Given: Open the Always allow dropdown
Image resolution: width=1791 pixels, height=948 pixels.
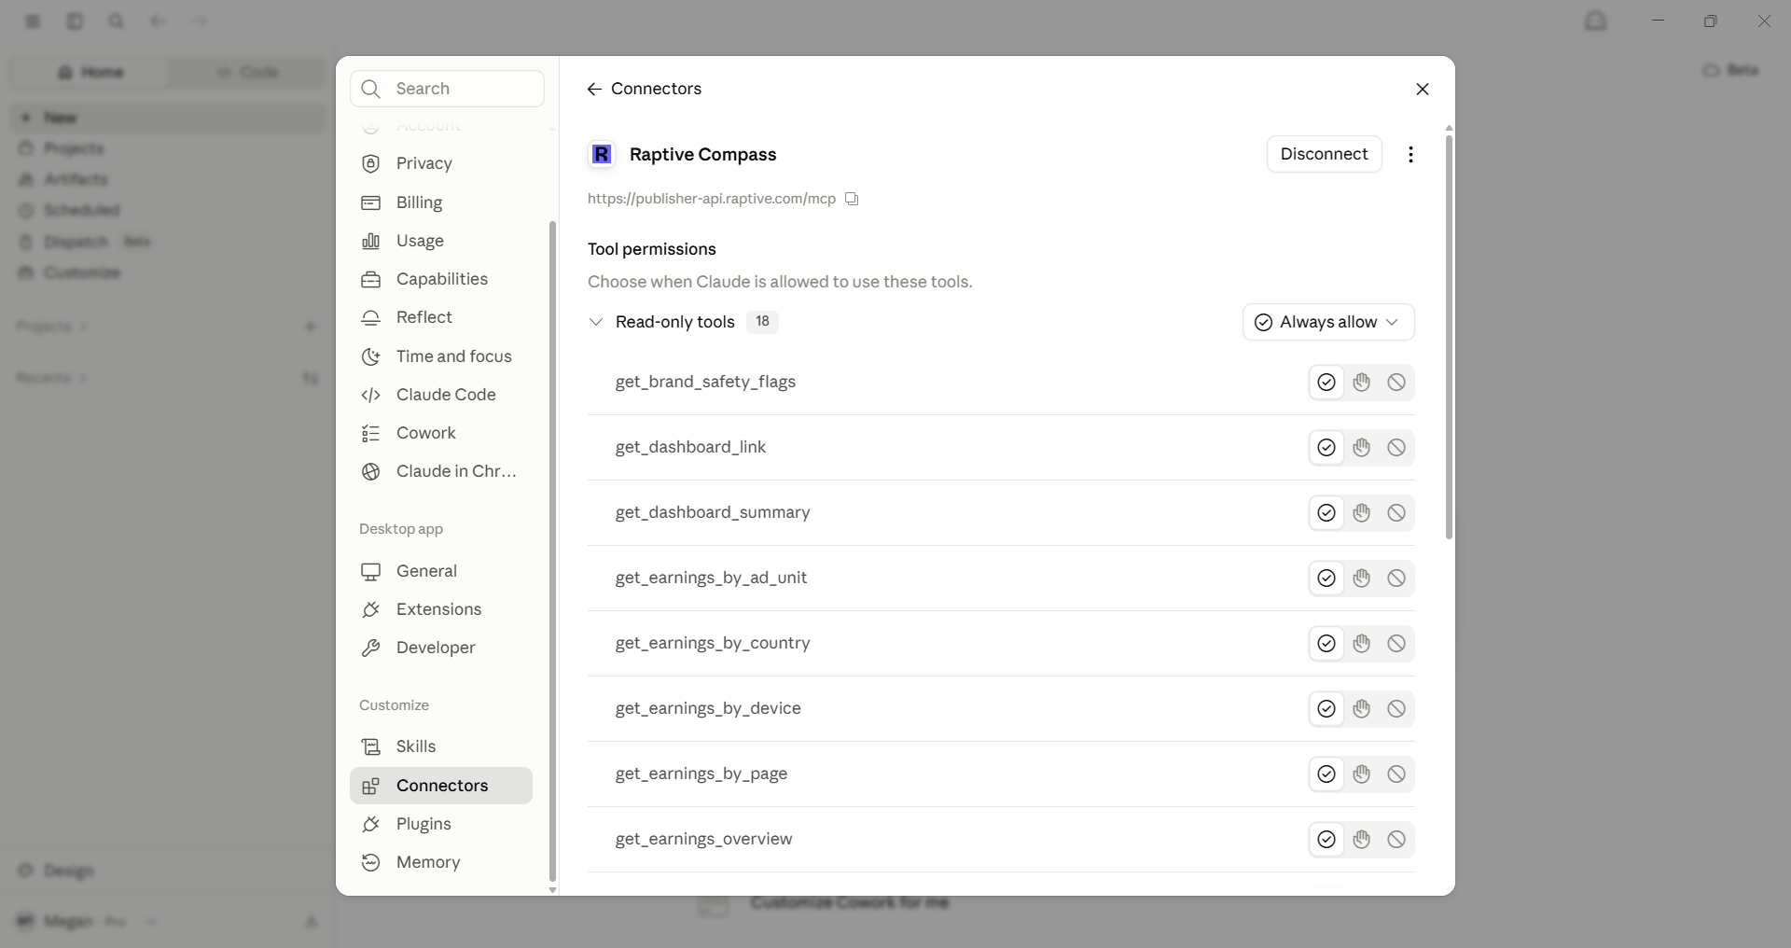Looking at the screenshot, I should pos(1328,322).
